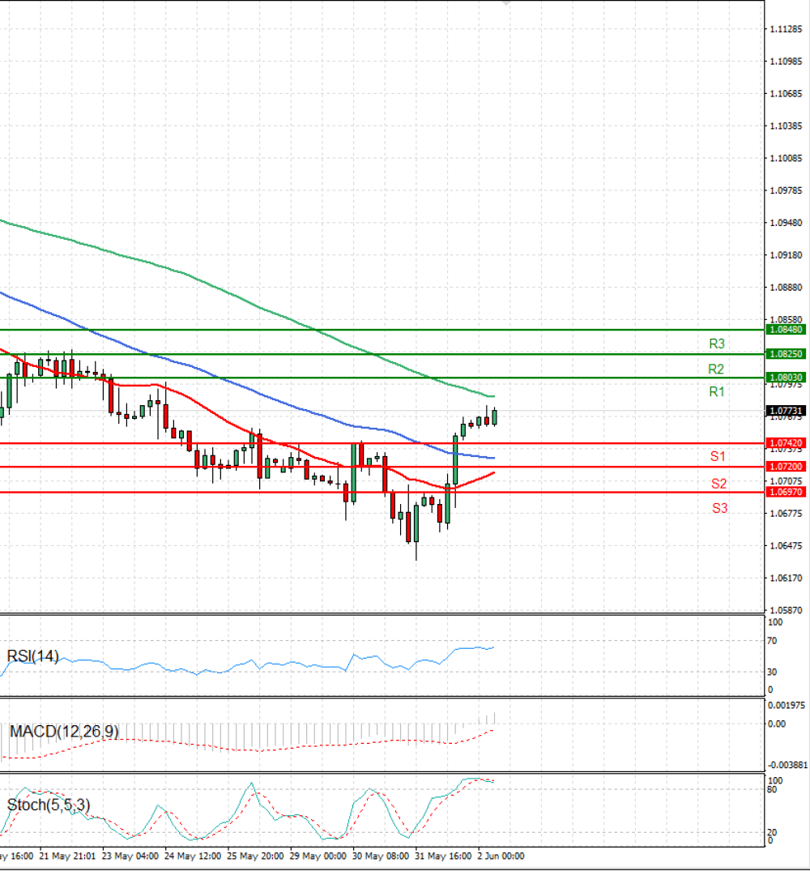The image size is (810, 871).
Task: Select the S3 support label
Action: pyautogui.click(x=720, y=508)
